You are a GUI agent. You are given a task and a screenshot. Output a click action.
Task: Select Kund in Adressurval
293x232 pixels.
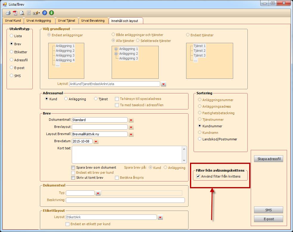[x=47, y=99]
